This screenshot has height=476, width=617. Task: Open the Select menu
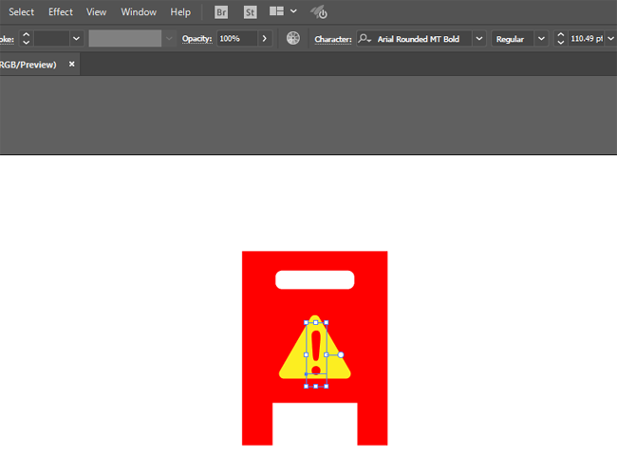click(x=22, y=12)
